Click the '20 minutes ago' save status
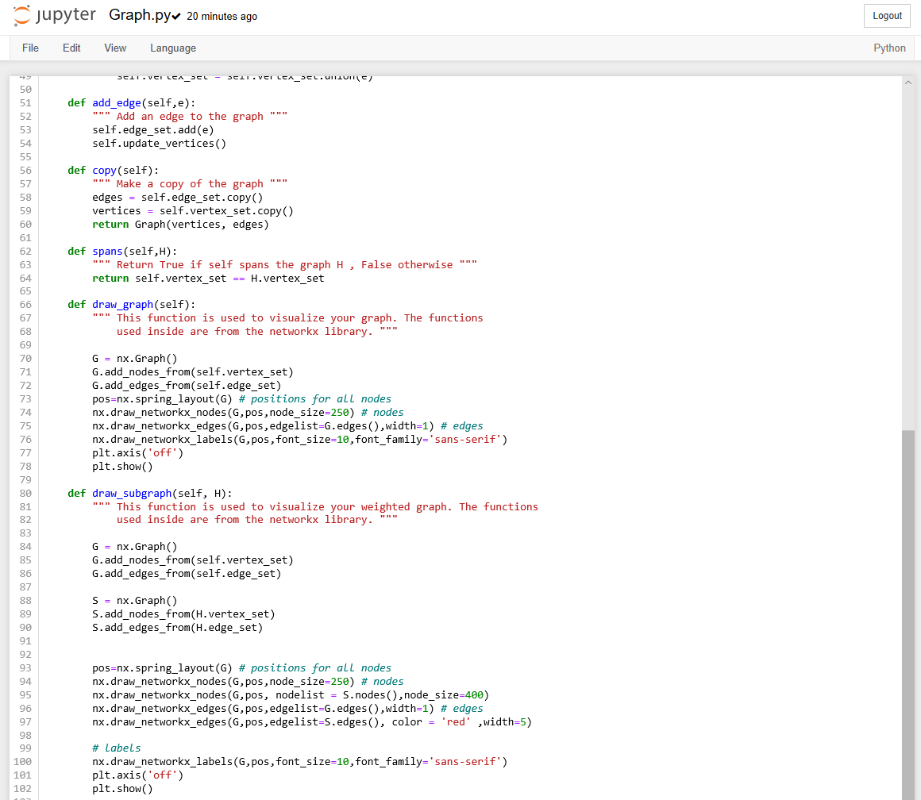The image size is (921, 800). [222, 17]
